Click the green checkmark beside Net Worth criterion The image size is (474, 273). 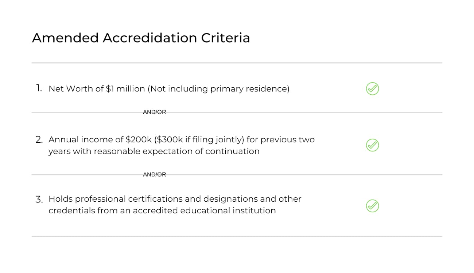click(x=372, y=88)
